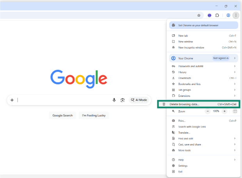Image resolution: width=242 pixels, height=178 pixels.
Task: Choose Exit in the Chrome menu
Action: click(x=204, y=172)
